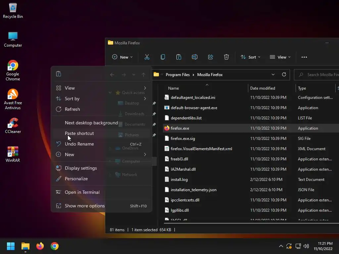Expand the address bar history dropdown
The image size is (339, 254).
coord(273,74)
